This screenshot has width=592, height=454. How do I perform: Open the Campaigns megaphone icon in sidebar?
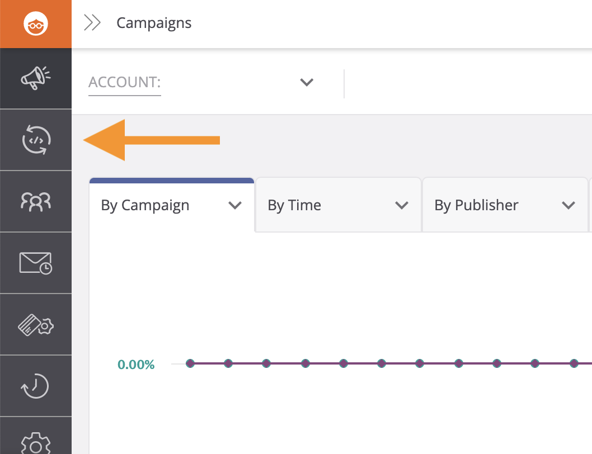coord(36,79)
